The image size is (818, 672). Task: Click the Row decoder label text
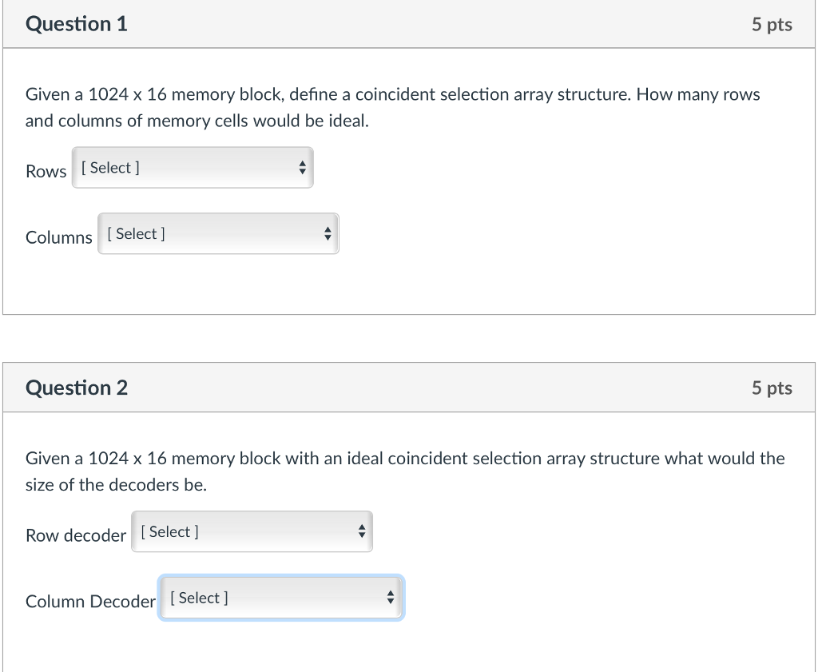(x=76, y=535)
